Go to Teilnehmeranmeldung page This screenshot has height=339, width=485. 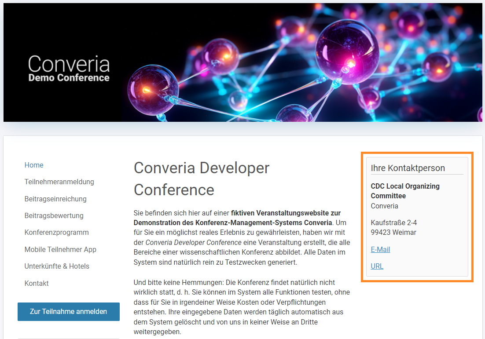pos(59,182)
